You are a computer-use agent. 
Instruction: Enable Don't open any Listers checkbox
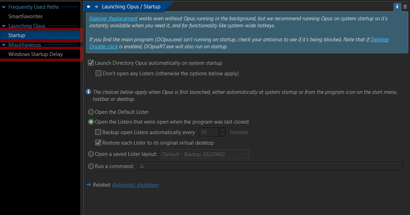pos(98,74)
